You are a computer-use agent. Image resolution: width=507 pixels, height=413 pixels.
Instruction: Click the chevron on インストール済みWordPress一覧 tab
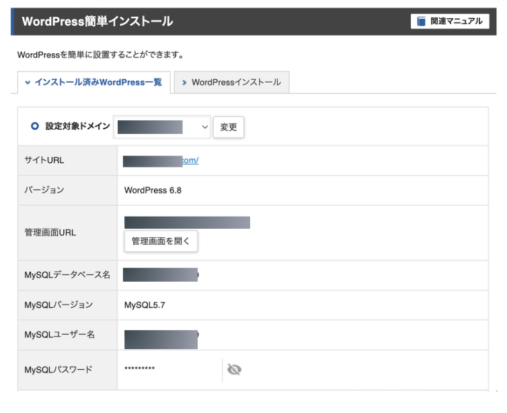click(x=28, y=83)
